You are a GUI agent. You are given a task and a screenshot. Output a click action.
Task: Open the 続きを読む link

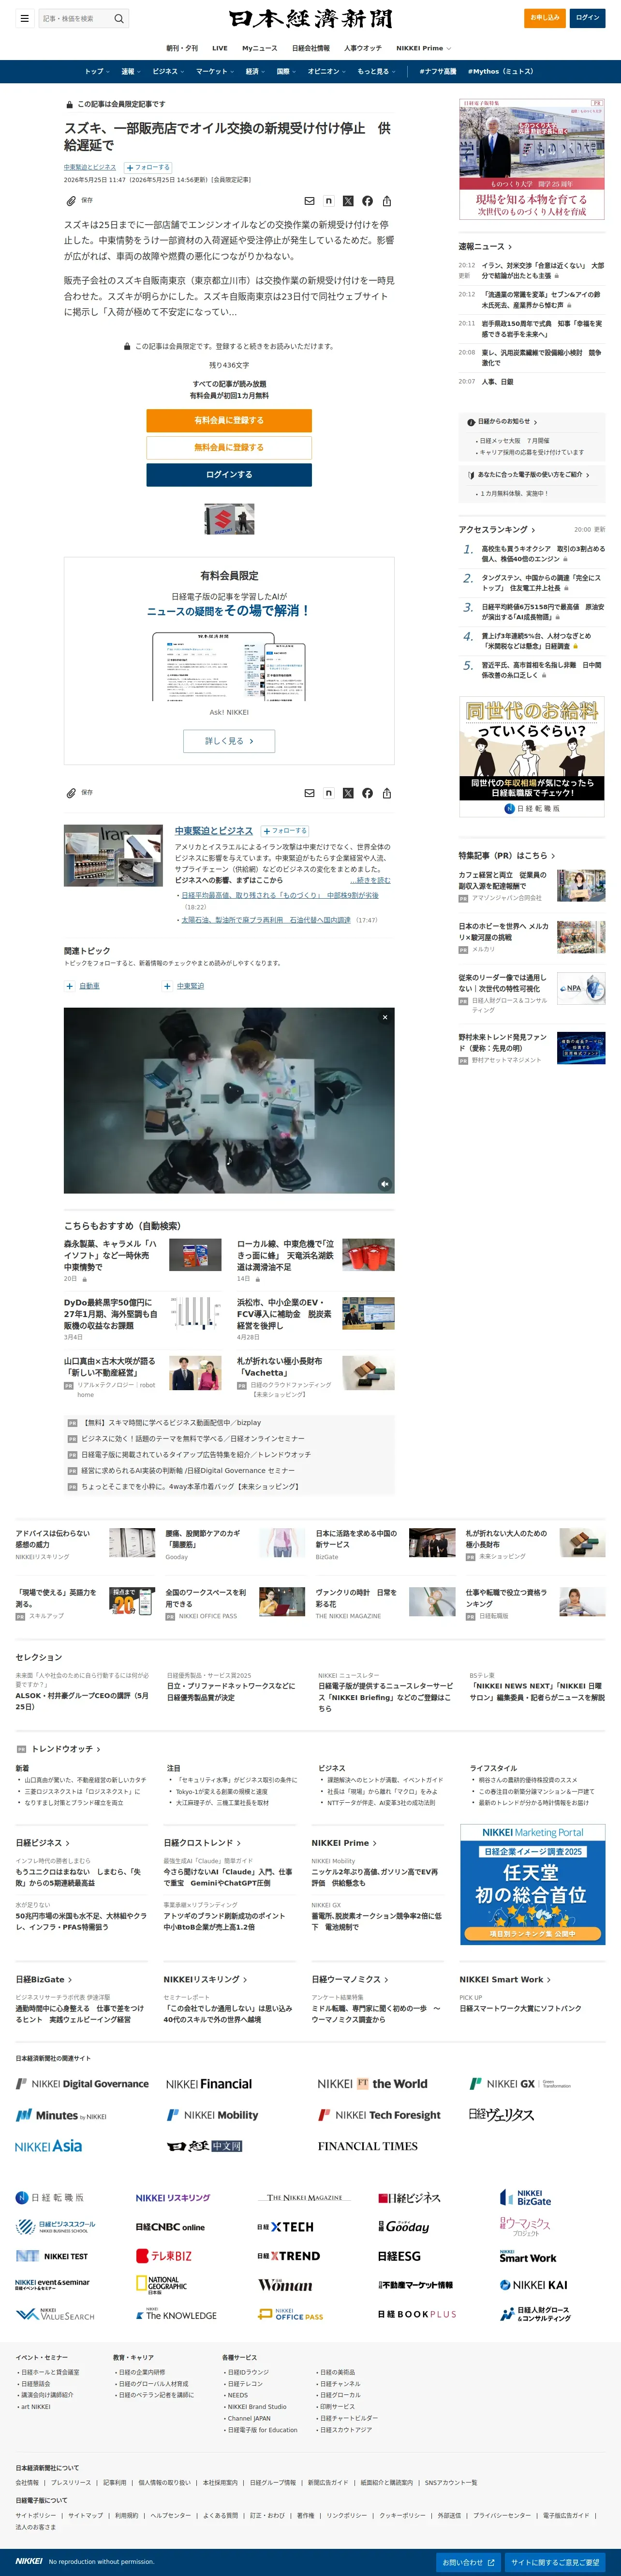[370, 880]
